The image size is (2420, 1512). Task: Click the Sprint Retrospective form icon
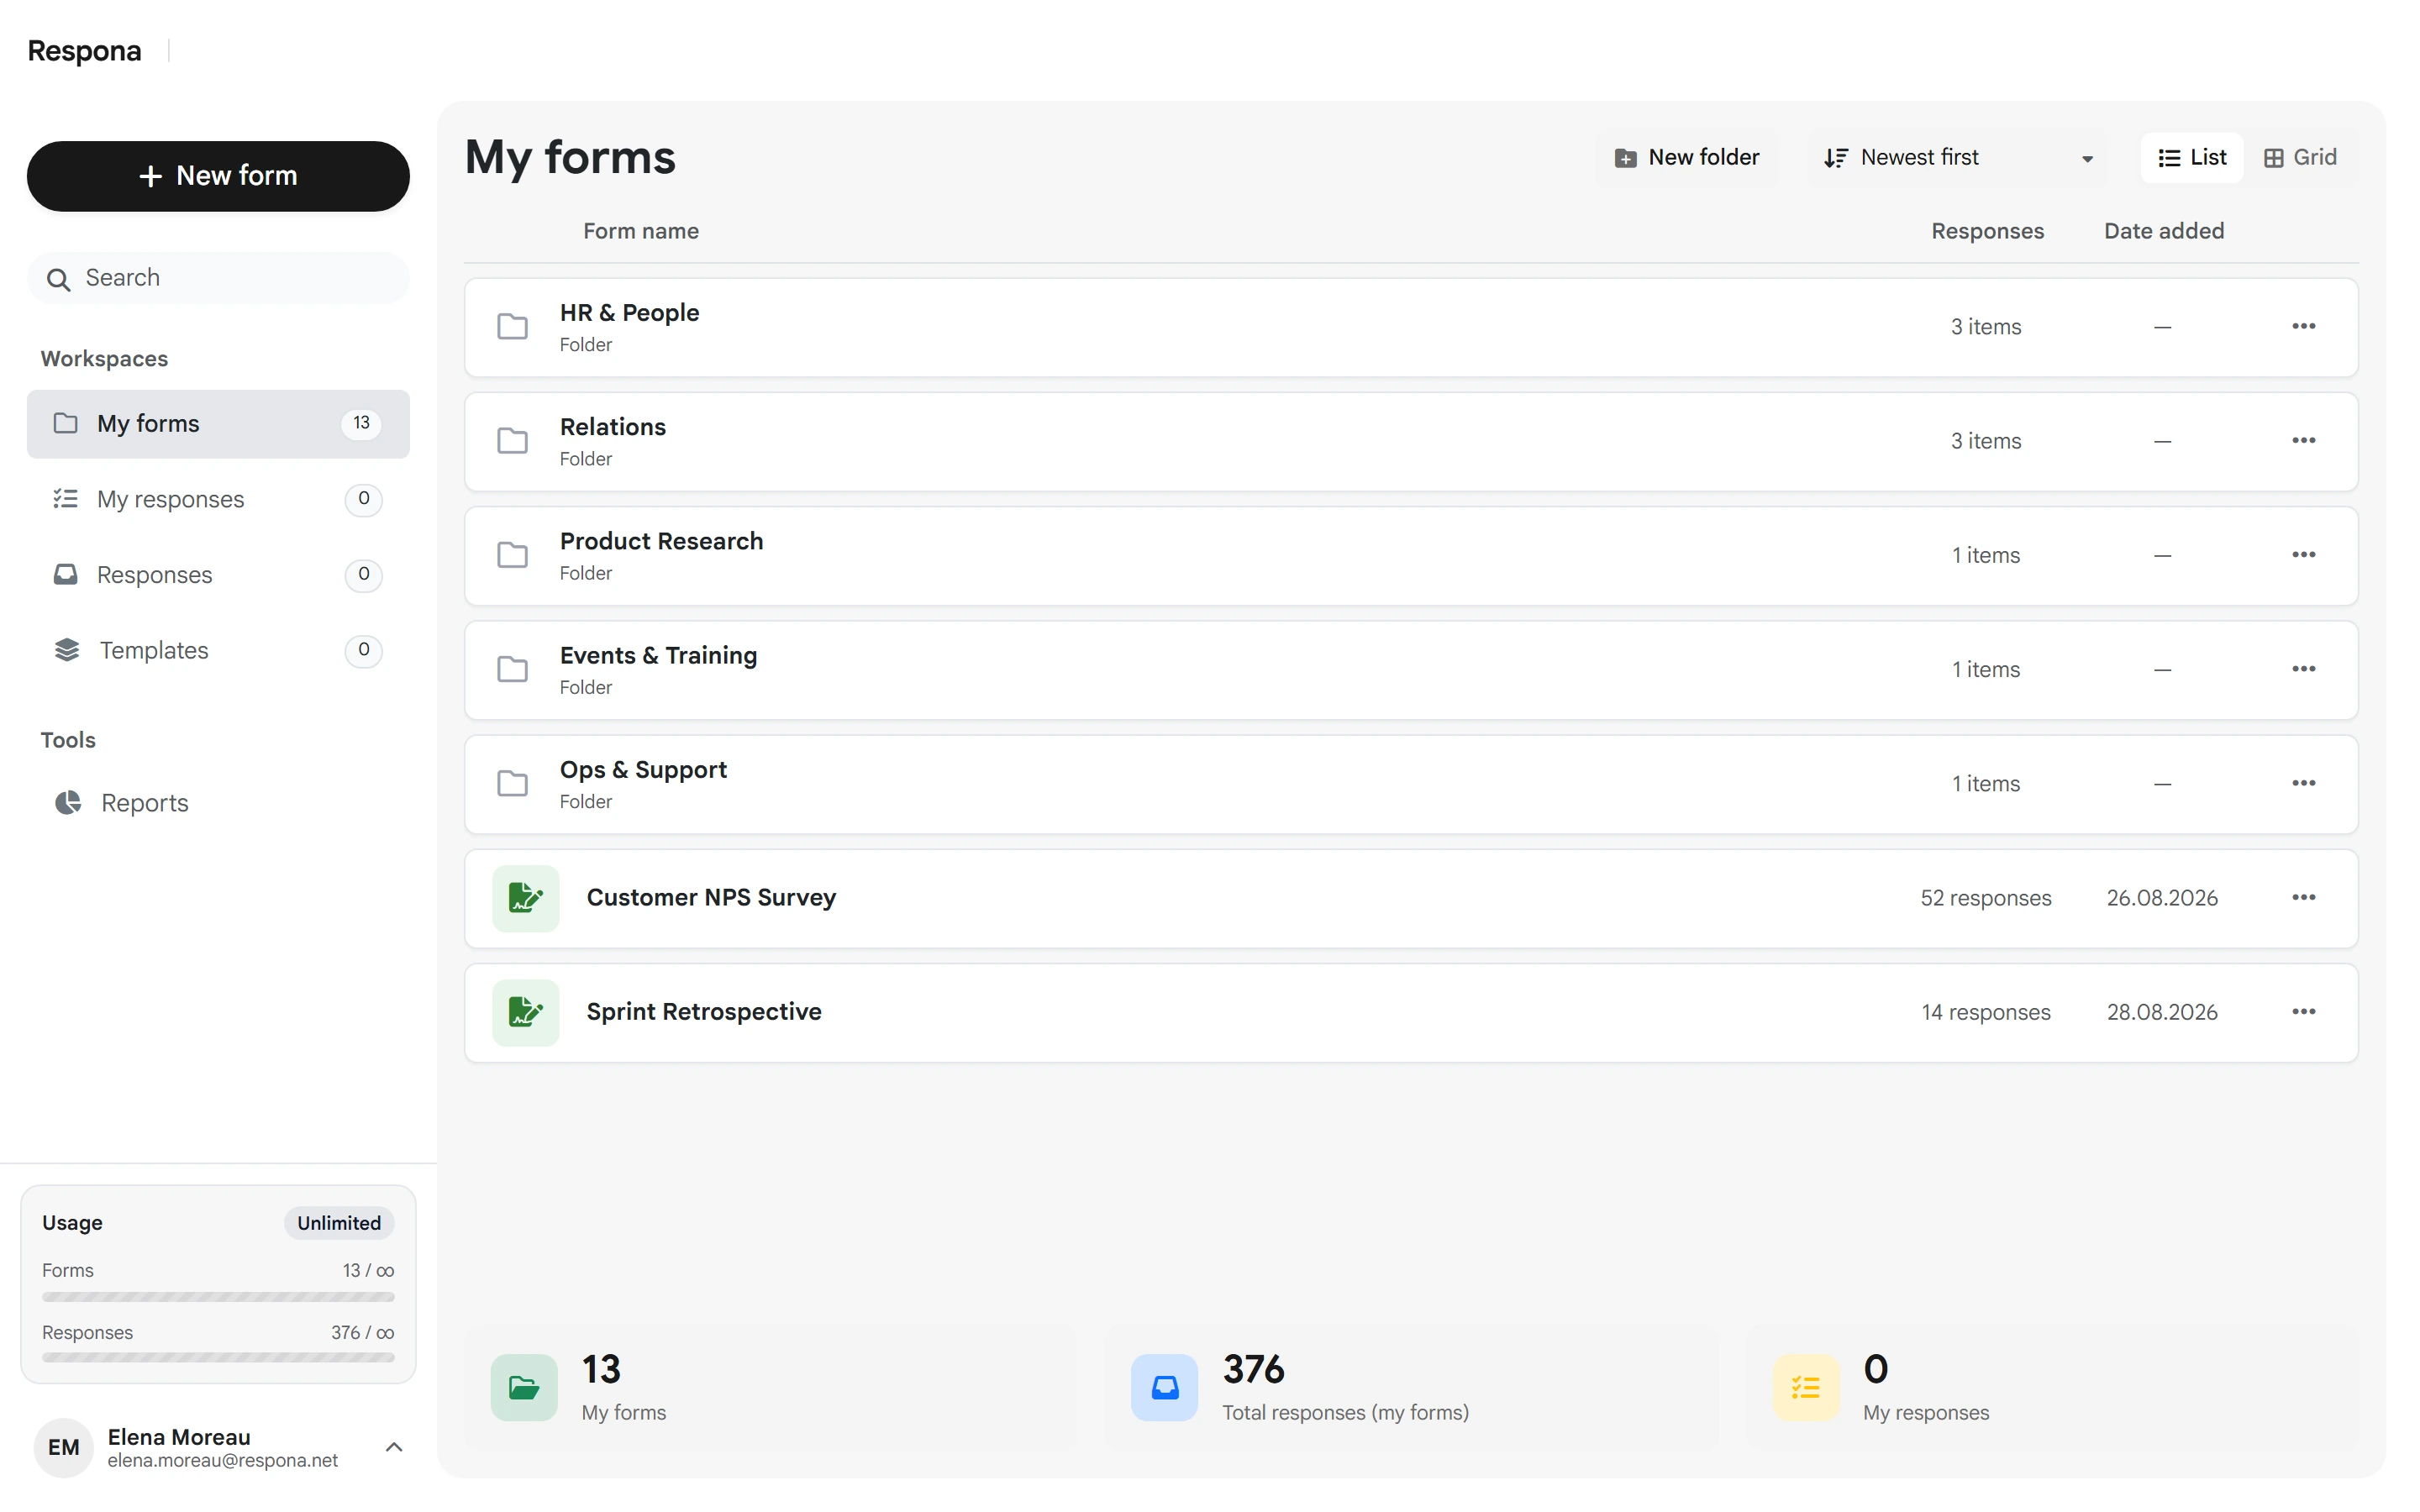click(x=525, y=1012)
